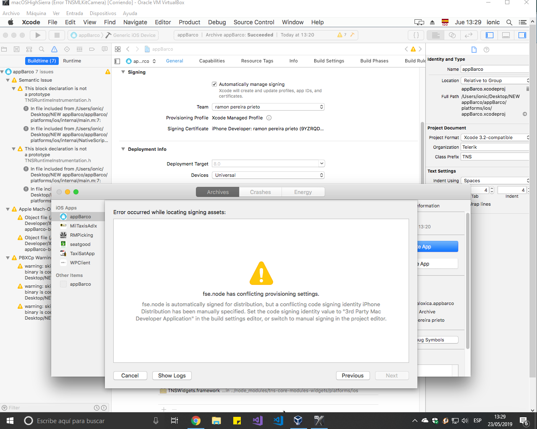537x429 pixels.
Task: Open the Project navigator folder icon
Action: click(x=4, y=49)
